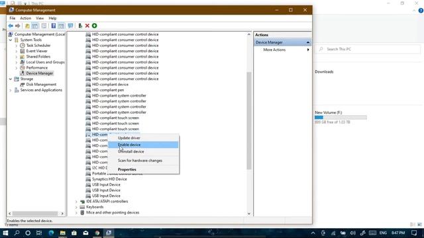
Task: Expand the Event Viewer node
Action: click(x=16, y=51)
